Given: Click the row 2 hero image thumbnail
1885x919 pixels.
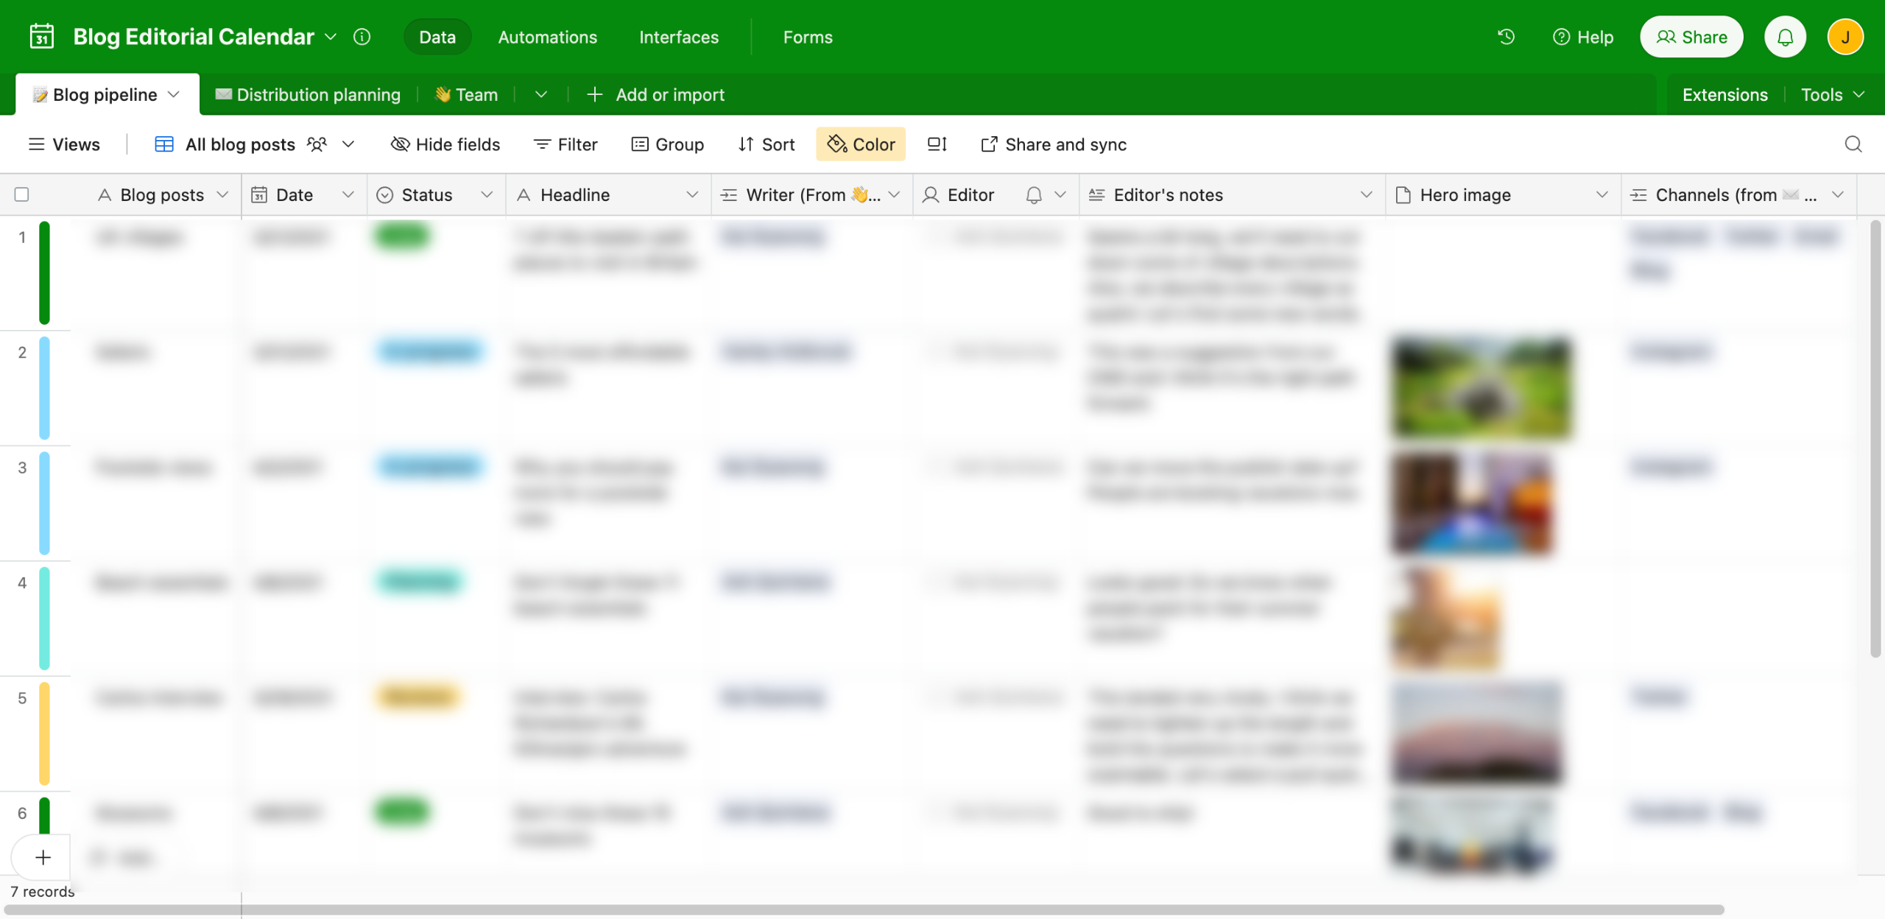Looking at the screenshot, I should 1481,387.
